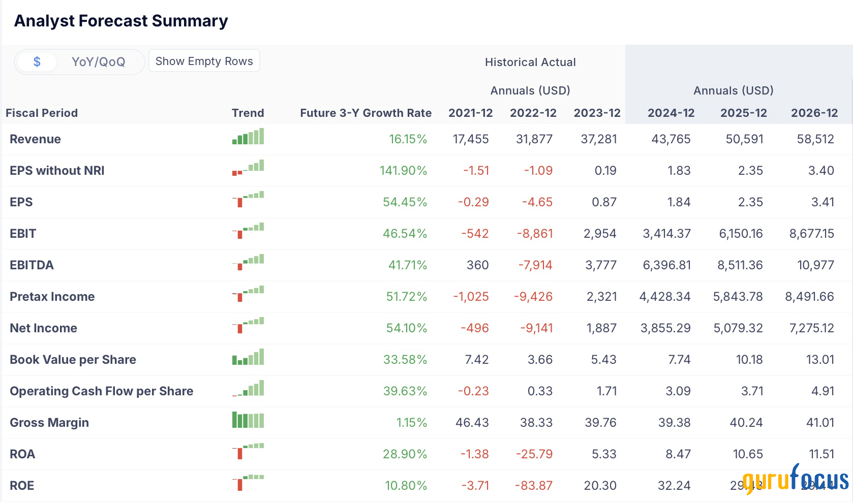Click the 2024-12 forecast column header
This screenshot has width=853, height=502.
tap(671, 113)
